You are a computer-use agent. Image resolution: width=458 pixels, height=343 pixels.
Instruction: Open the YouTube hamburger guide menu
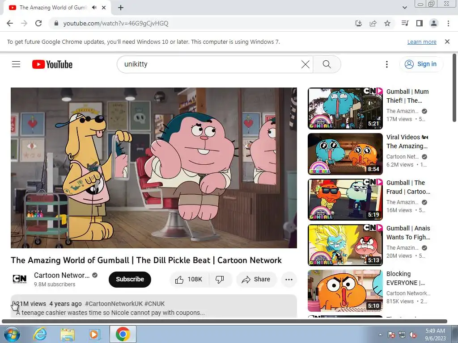coord(16,64)
